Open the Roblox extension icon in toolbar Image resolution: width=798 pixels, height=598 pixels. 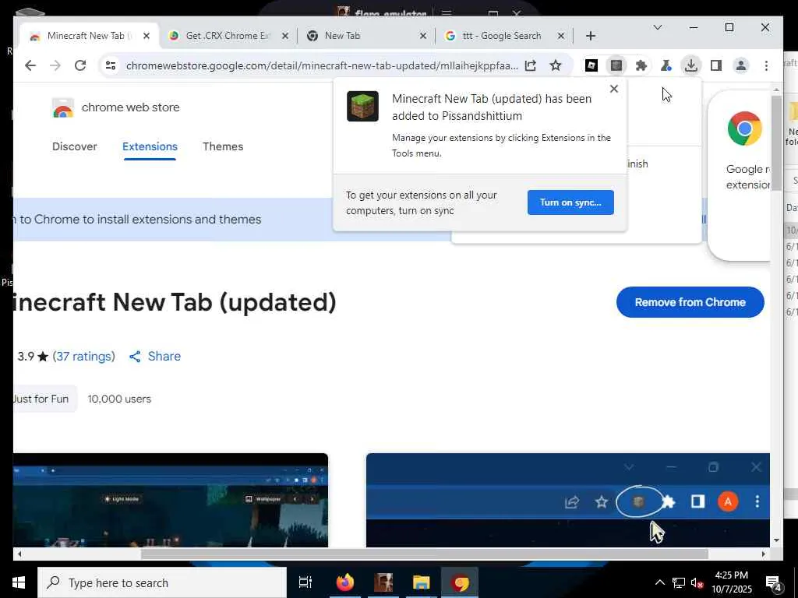coord(591,65)
